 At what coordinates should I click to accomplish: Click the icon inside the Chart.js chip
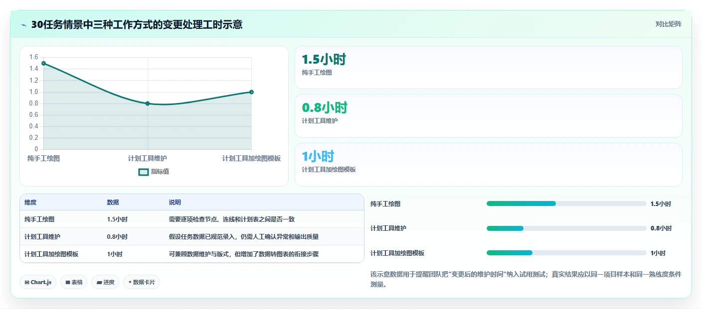click(27, 282)
